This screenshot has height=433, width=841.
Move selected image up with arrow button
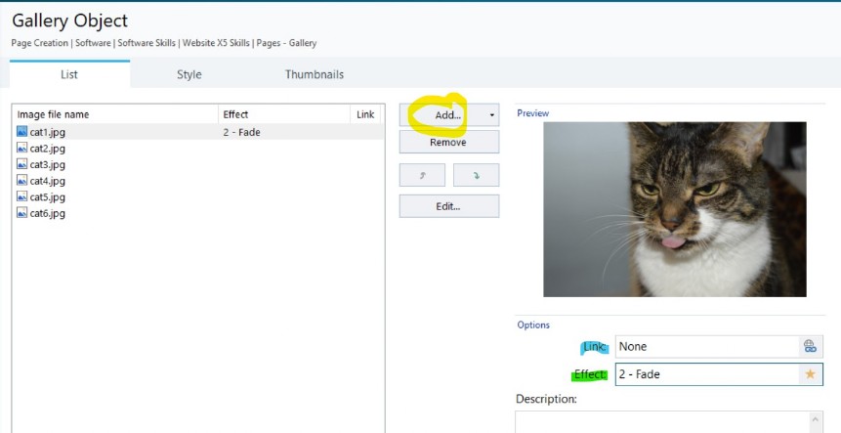422,176
